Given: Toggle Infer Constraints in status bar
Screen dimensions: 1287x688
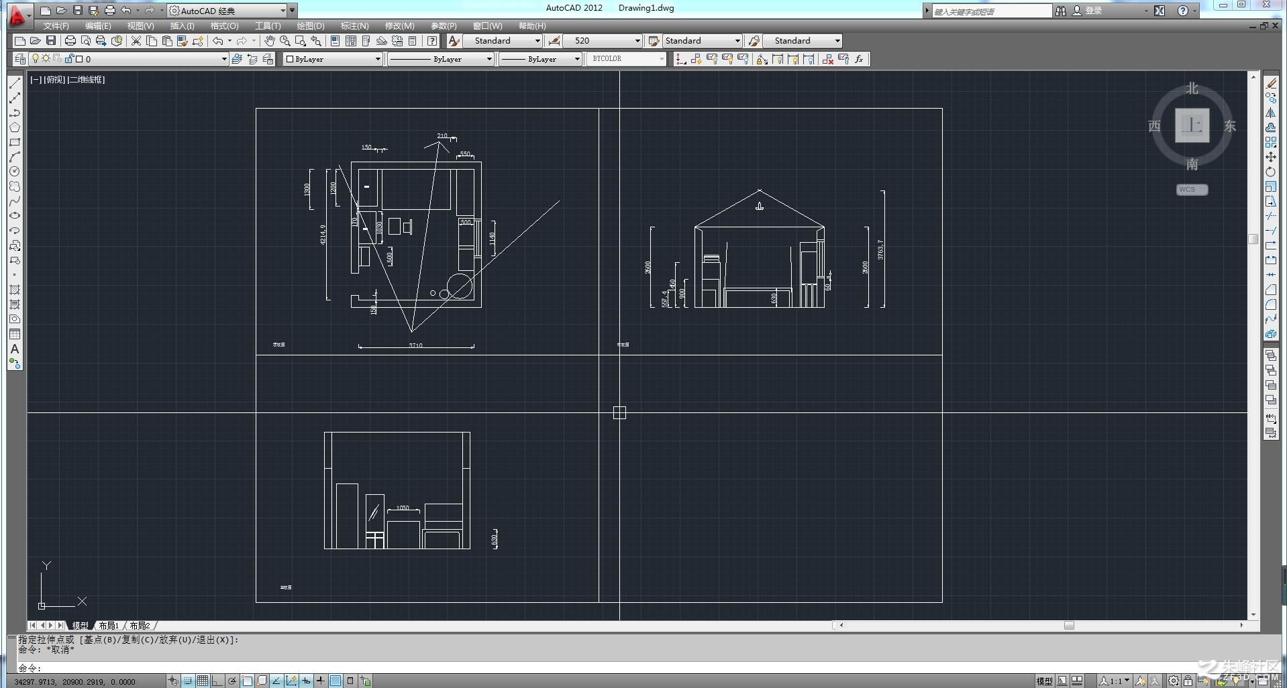Looking at the screenshot, I should click(x=173, y=681).
